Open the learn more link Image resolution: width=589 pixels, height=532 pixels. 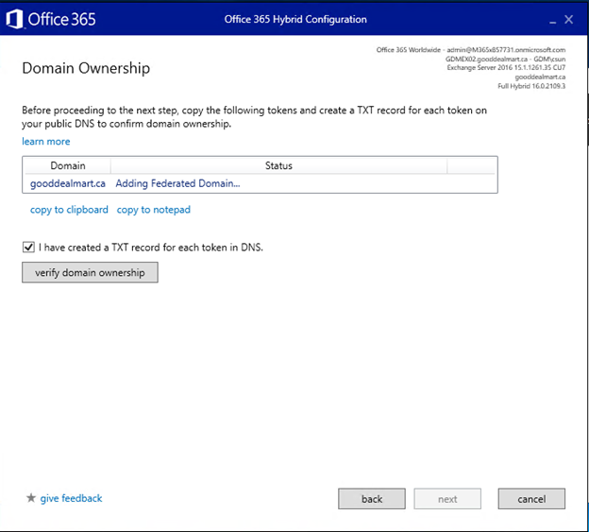pyautogui.click(x=46, y=142)
